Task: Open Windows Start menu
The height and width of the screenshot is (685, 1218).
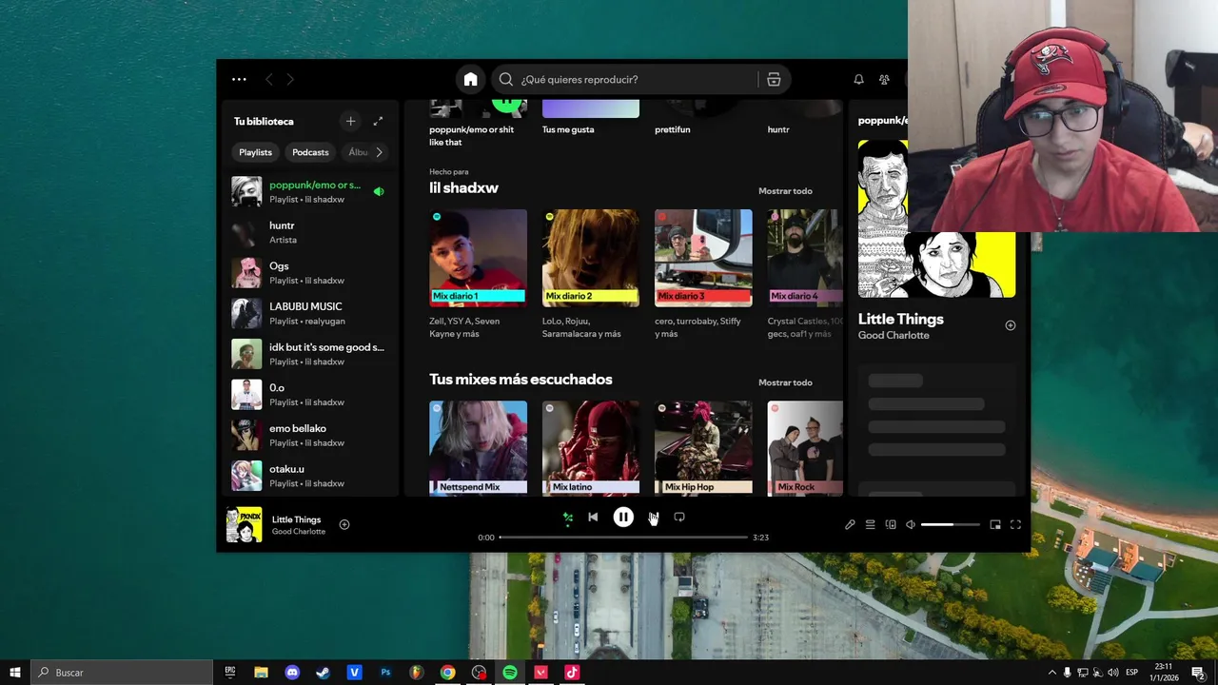Action: (x=15, y=672)
